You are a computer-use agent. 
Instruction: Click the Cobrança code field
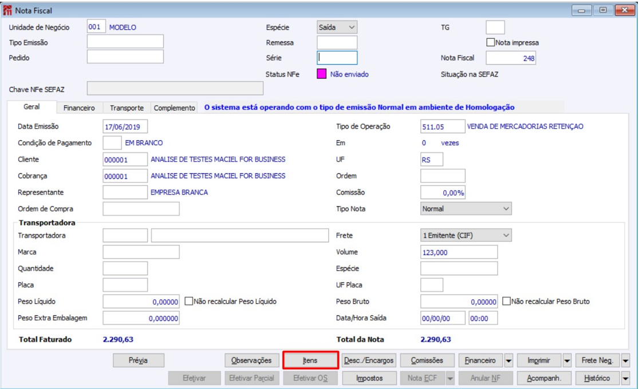[125, 176]
